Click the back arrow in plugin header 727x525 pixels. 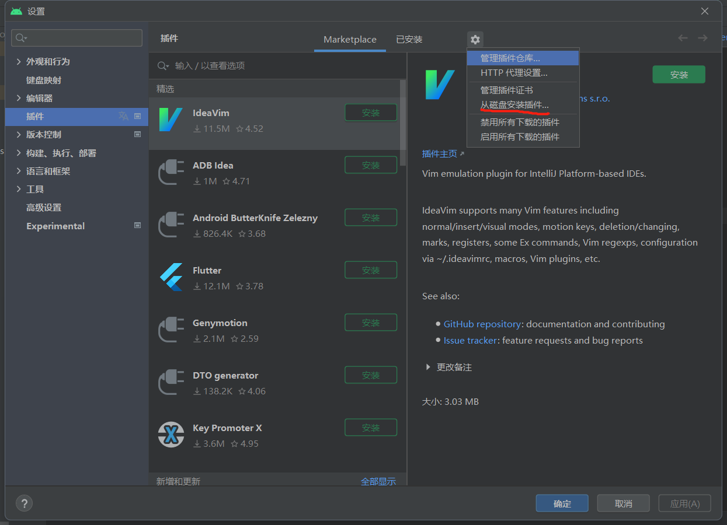(683, 38)
